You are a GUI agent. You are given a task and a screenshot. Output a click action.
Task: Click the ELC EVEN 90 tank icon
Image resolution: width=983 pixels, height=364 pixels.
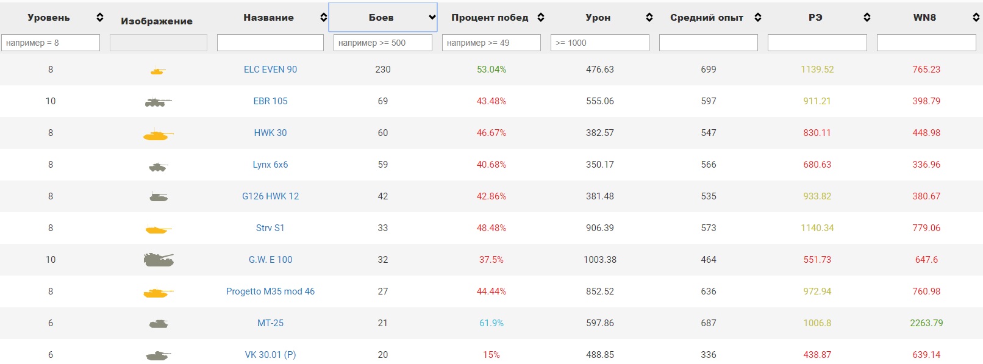pos(158,71)
